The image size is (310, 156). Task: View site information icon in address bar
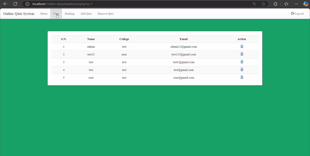pos(28,4)
